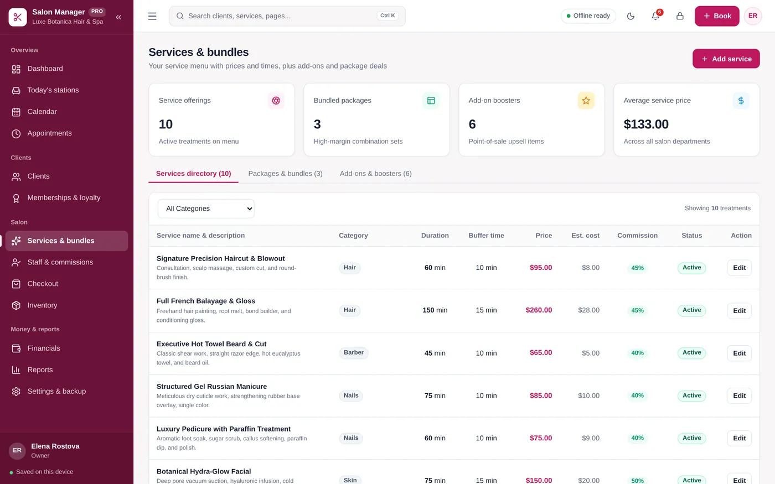This screenshot has height=484, width=775.
Task: Click $95.00 price value
Action: (541, 268)
